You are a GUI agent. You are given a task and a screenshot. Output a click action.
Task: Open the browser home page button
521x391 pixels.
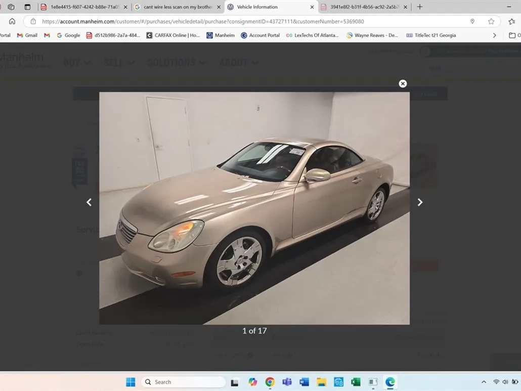click(12, 21)
